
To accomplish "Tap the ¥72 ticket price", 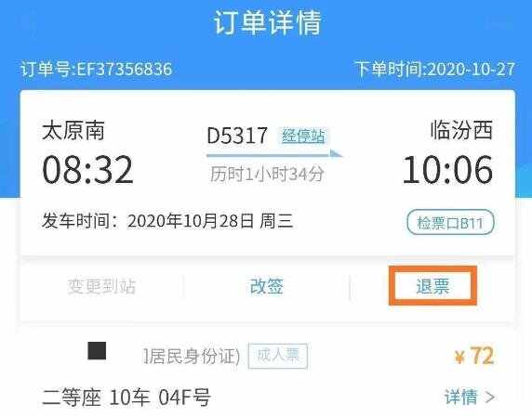I will [474, 356].
